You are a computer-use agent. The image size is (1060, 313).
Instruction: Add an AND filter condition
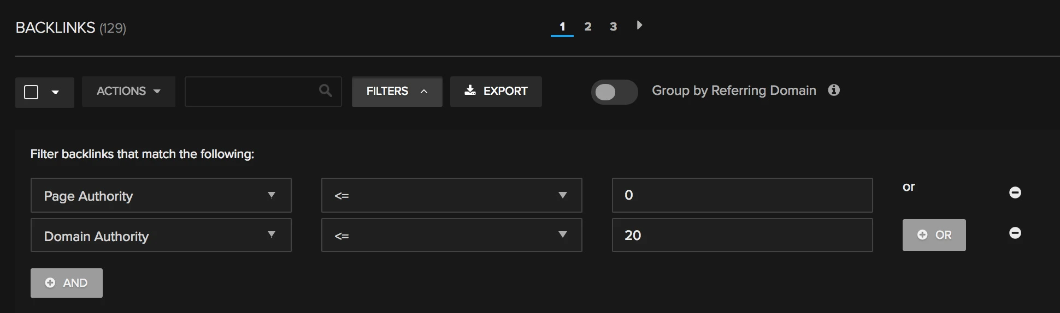[x=67, y=283]
